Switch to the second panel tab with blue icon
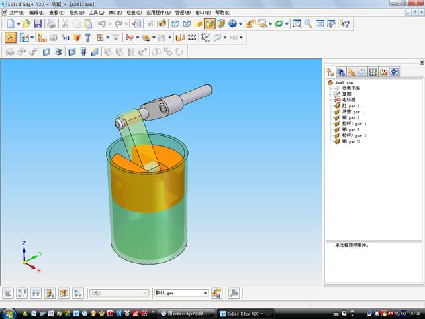 click(341, 72)
